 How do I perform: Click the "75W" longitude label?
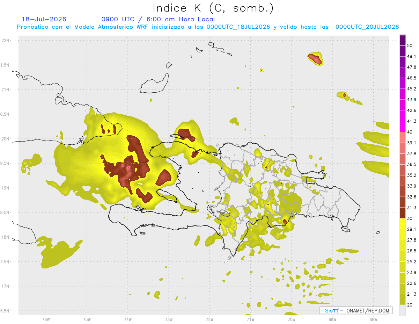tap(87, 319)
